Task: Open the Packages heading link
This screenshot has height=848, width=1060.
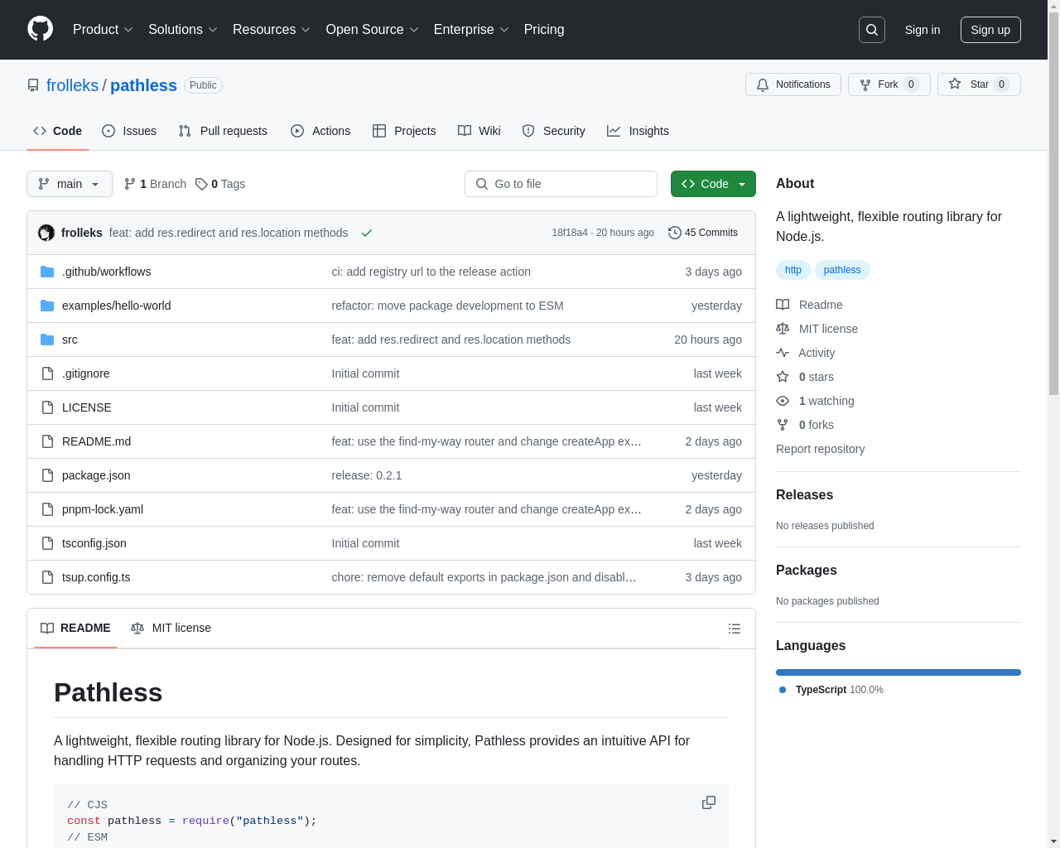Action: (x=806, y=570)
